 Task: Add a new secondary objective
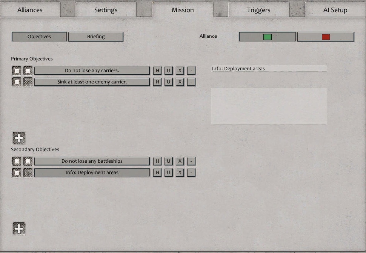19,228
